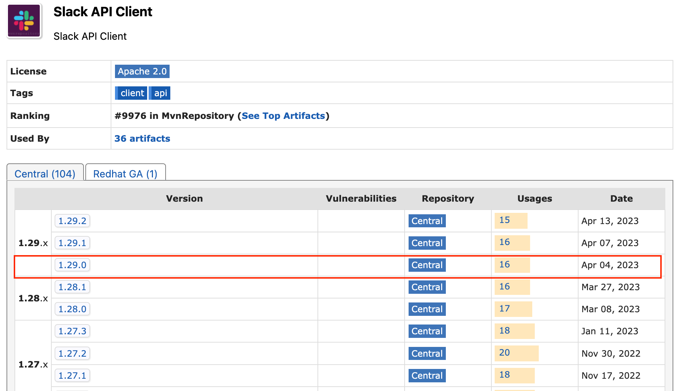The height and width of the screenshot is (391, 674).
Task: Click the Central repository badge for 1.29.2
Action: click(x=427, y=221)
